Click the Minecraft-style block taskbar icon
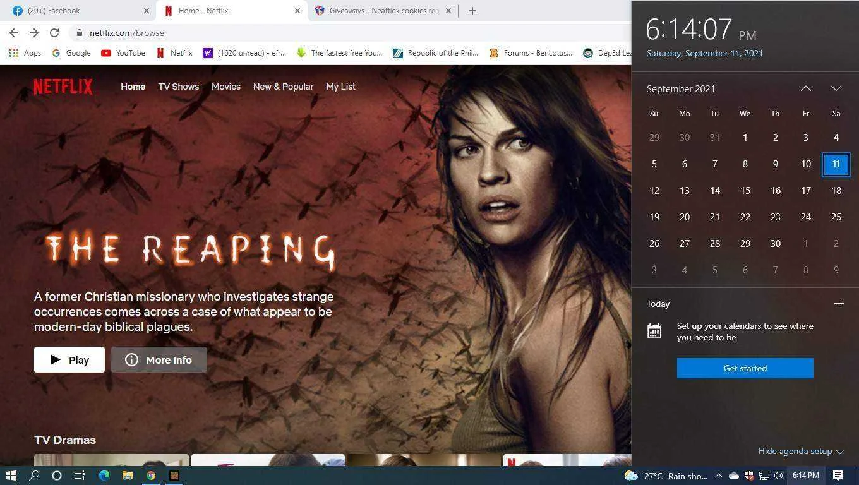 174,476
